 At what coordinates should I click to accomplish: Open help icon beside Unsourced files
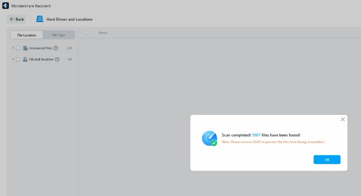(56, 48)
